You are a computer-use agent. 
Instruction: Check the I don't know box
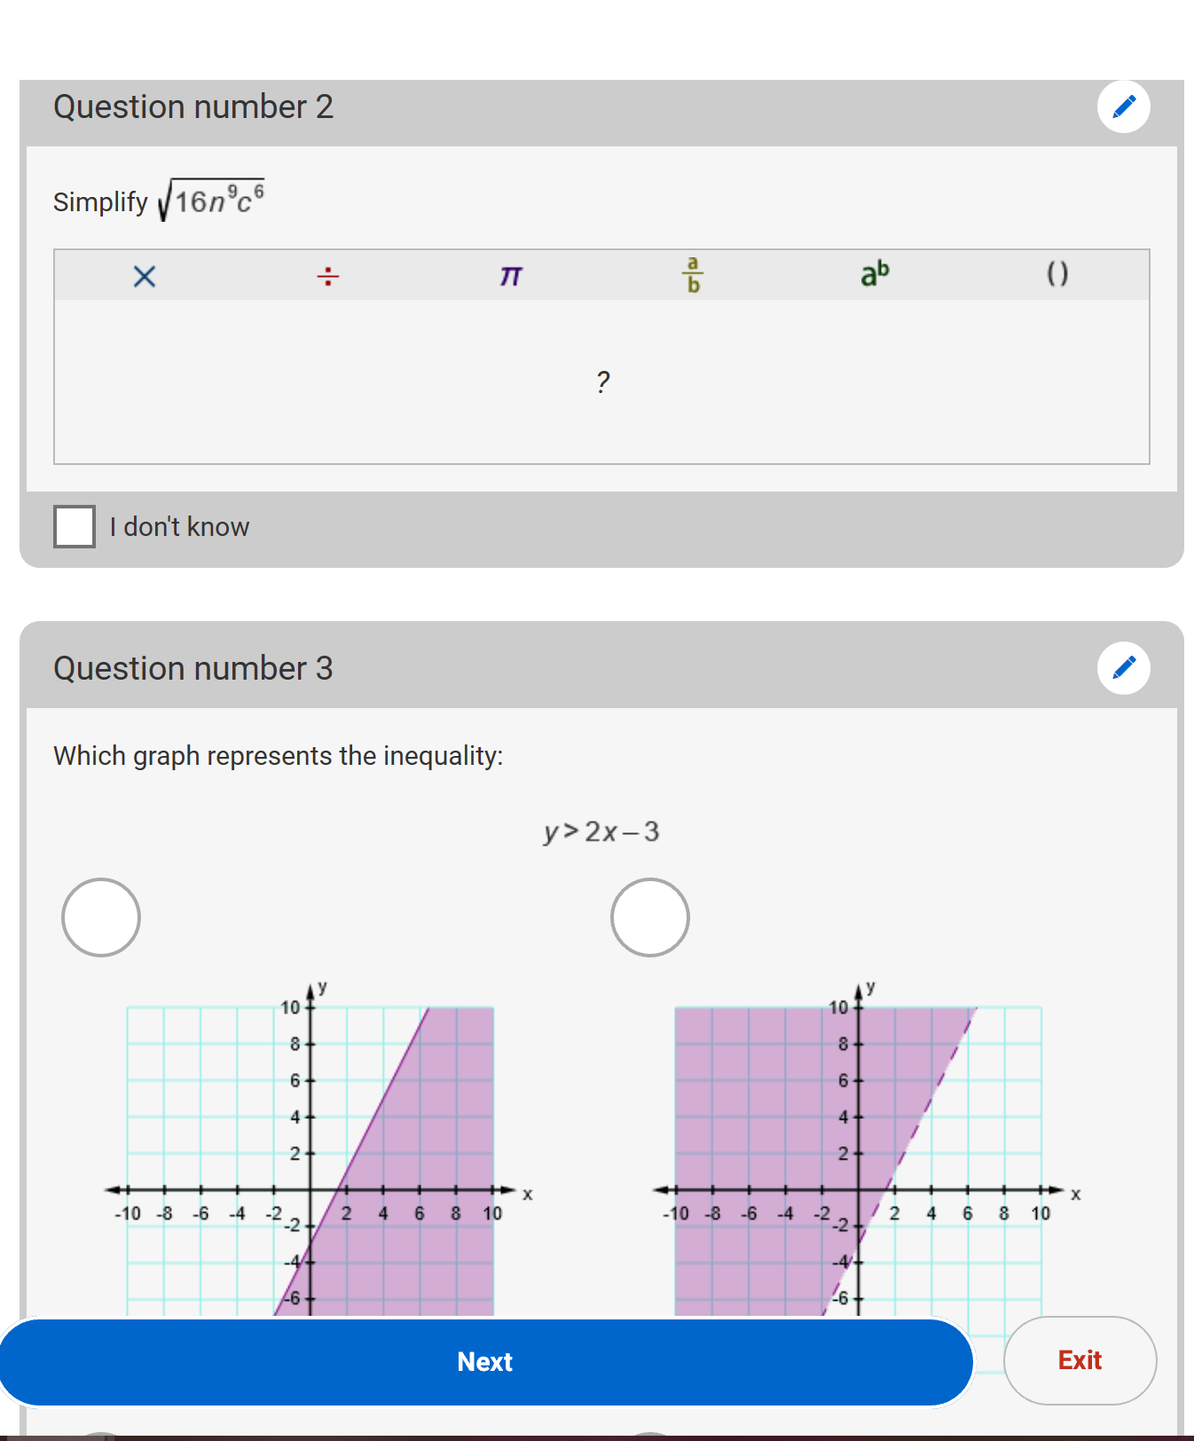pos(75,526)
